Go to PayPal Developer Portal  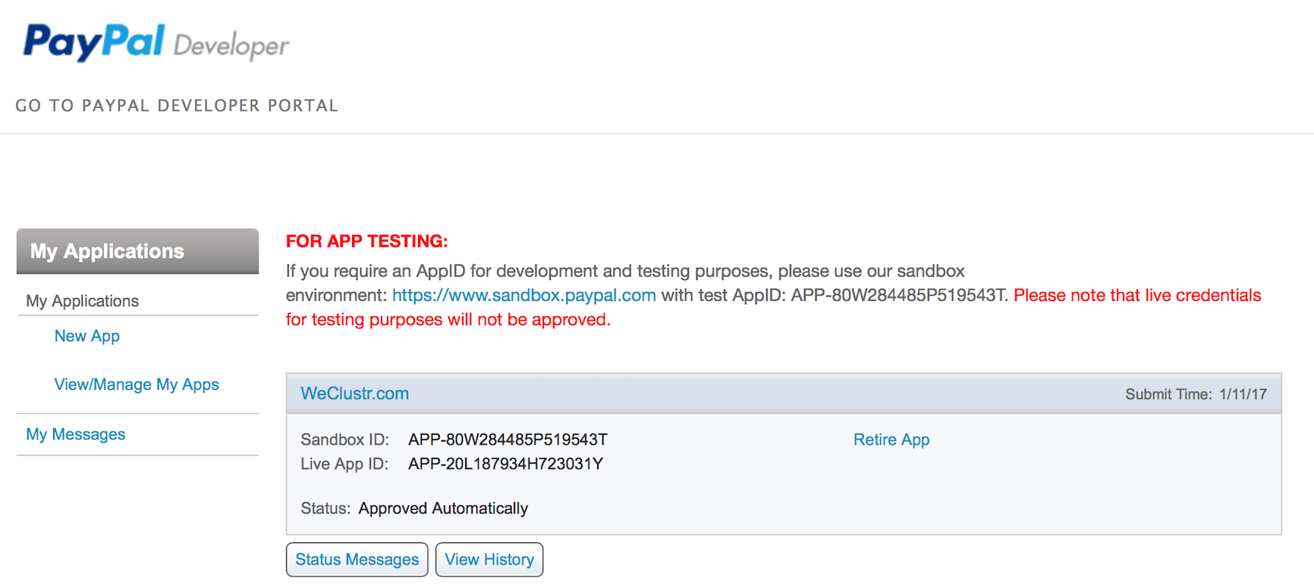pos(177,105)
